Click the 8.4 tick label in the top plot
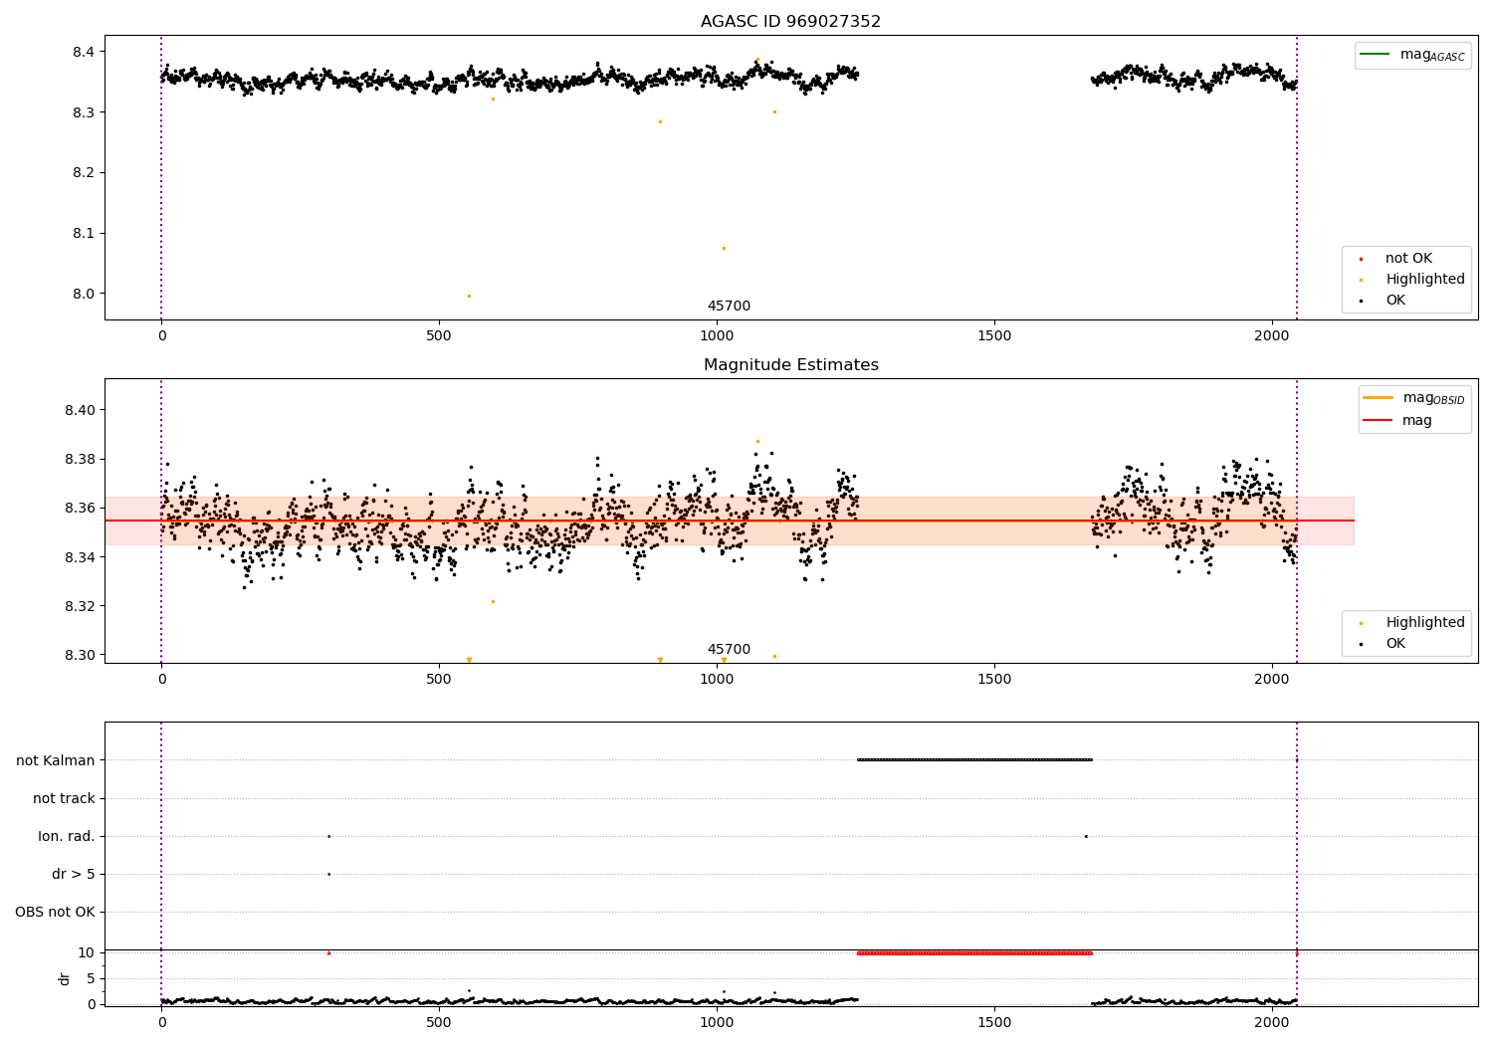Image resolution: width=1493 pixels, height=1045 pixels. tap(83, 52)
